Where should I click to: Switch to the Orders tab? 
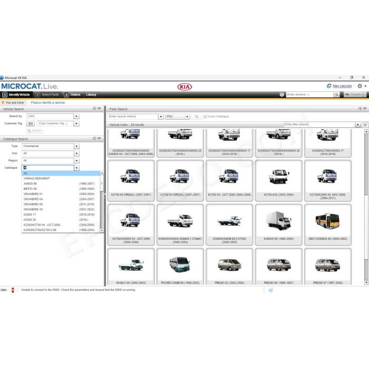[x=72, y=94]
